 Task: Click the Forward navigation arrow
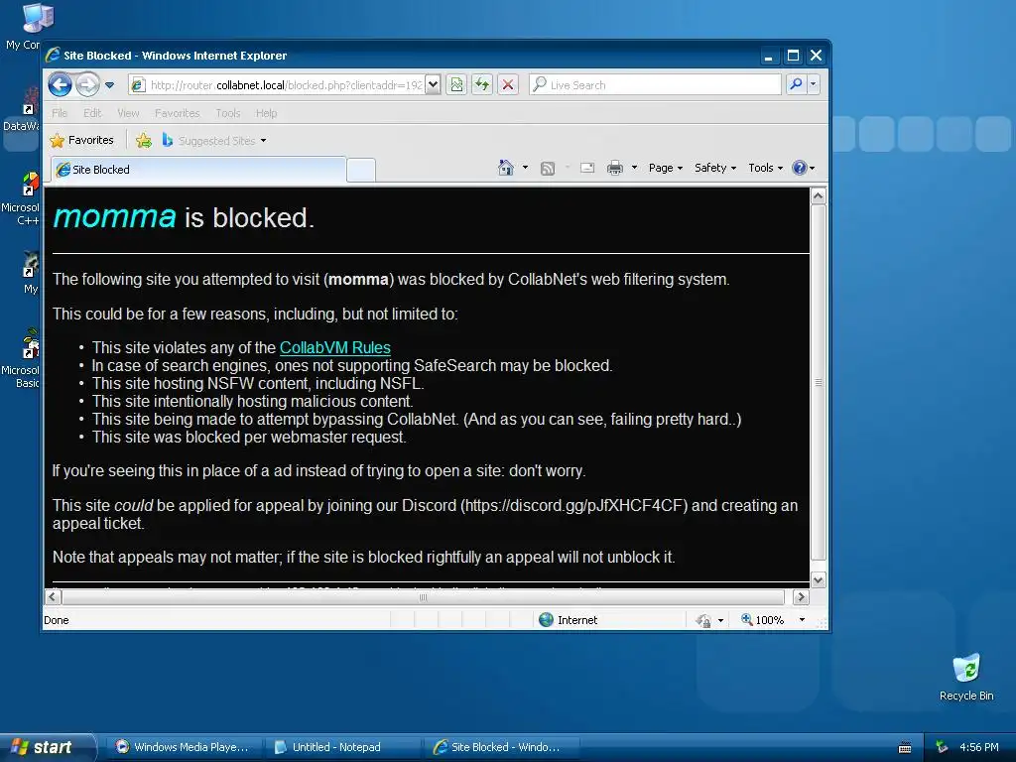(87, 85)
